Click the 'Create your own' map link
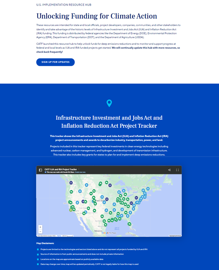219x270 pixels. tap(81, 172)
